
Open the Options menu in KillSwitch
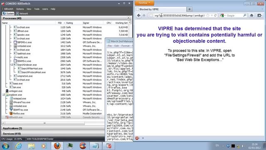click(20, 9)
